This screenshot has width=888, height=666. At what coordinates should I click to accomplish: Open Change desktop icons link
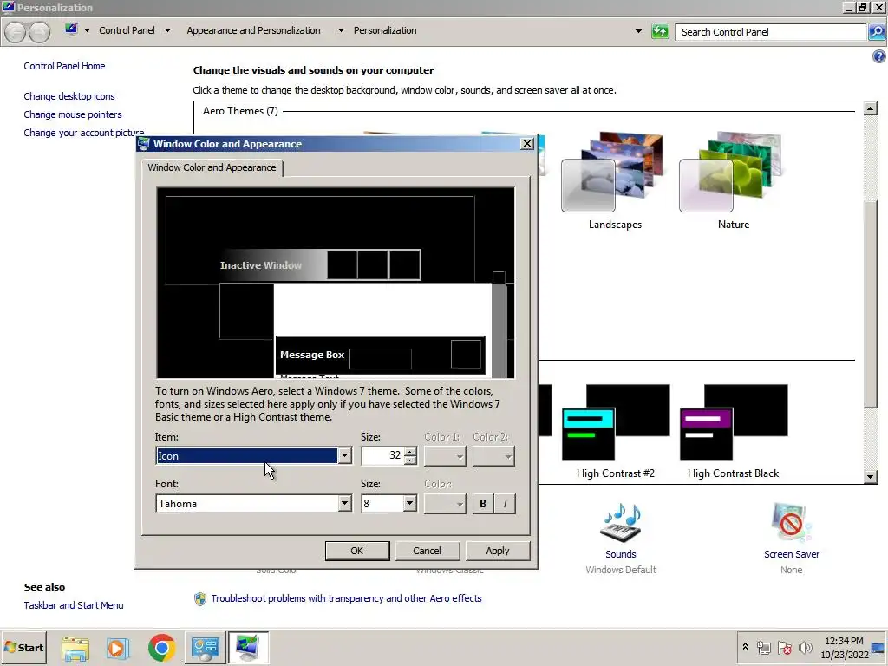[69, 96]
